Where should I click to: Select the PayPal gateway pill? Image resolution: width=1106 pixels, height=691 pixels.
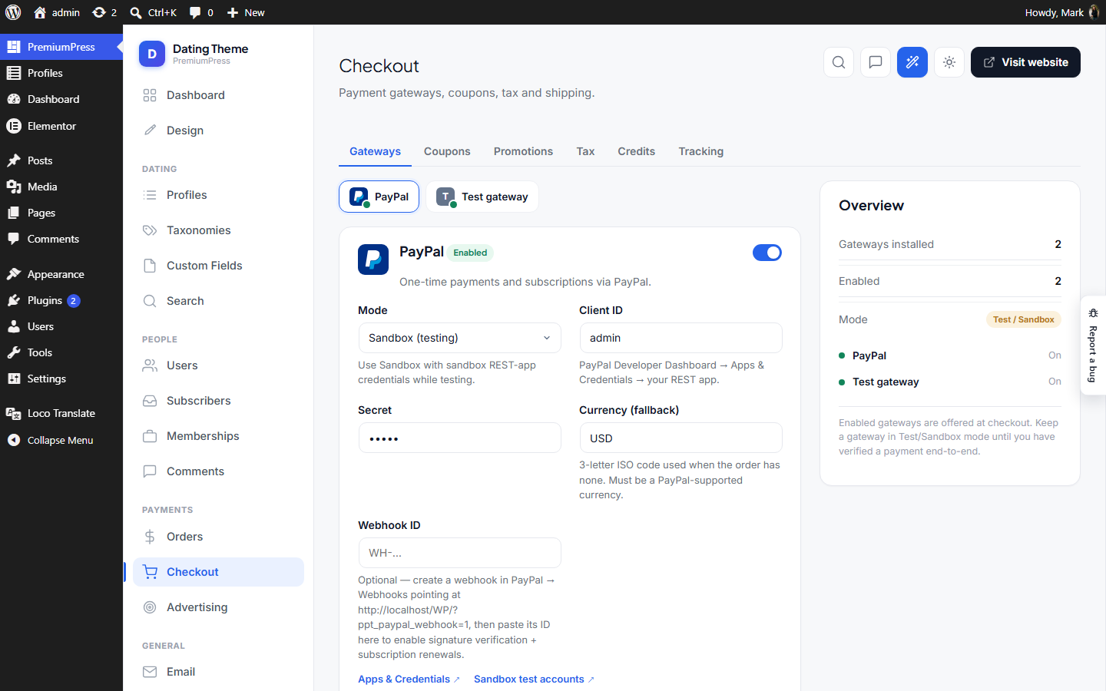tap(379, 197)
